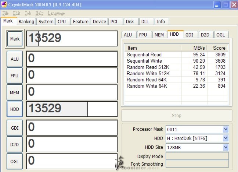Switch to the Device tab

[x=100, y=21]
